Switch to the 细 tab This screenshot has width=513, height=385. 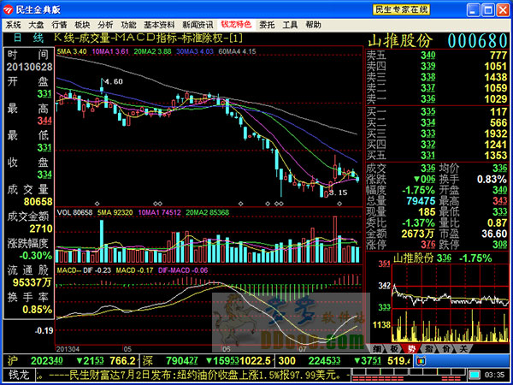click(x=377, y=348)
